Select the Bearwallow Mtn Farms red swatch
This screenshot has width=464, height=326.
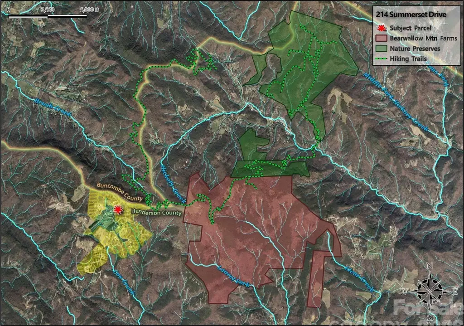[381, 38]
